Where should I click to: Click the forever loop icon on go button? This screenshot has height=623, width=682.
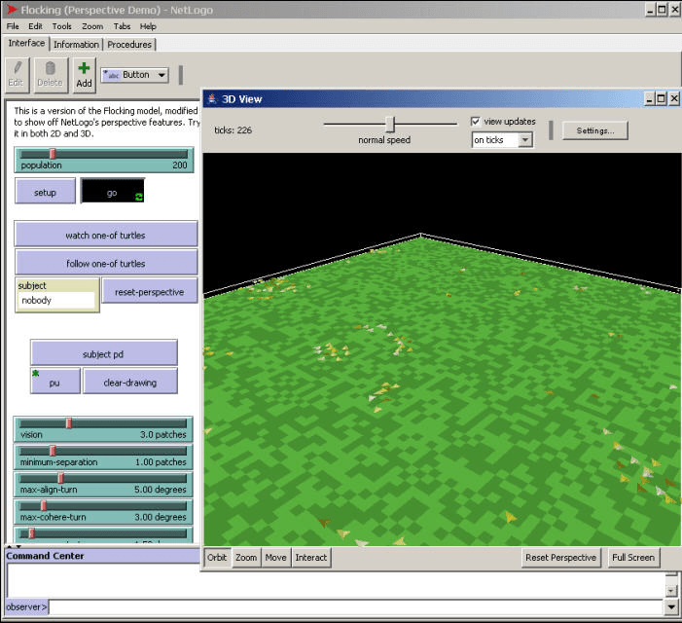(x=139, y=197)
